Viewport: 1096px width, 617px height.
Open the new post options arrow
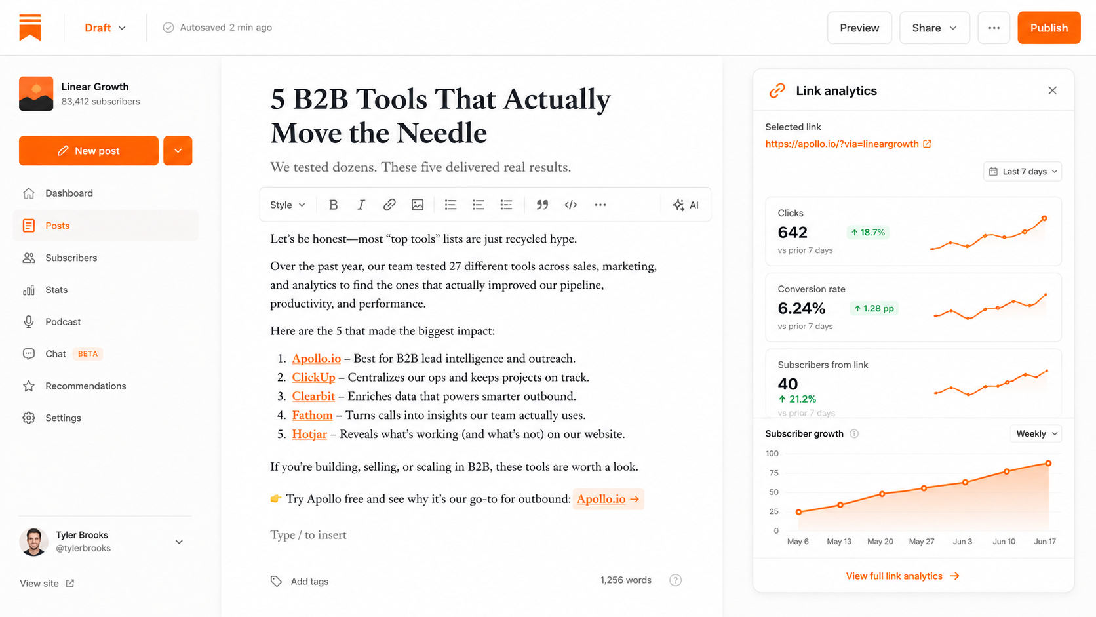click(178, 151)
